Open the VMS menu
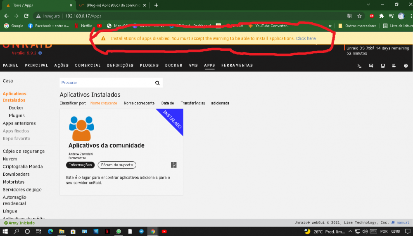This screenshot has width=413, height=236. pos(193,66)
